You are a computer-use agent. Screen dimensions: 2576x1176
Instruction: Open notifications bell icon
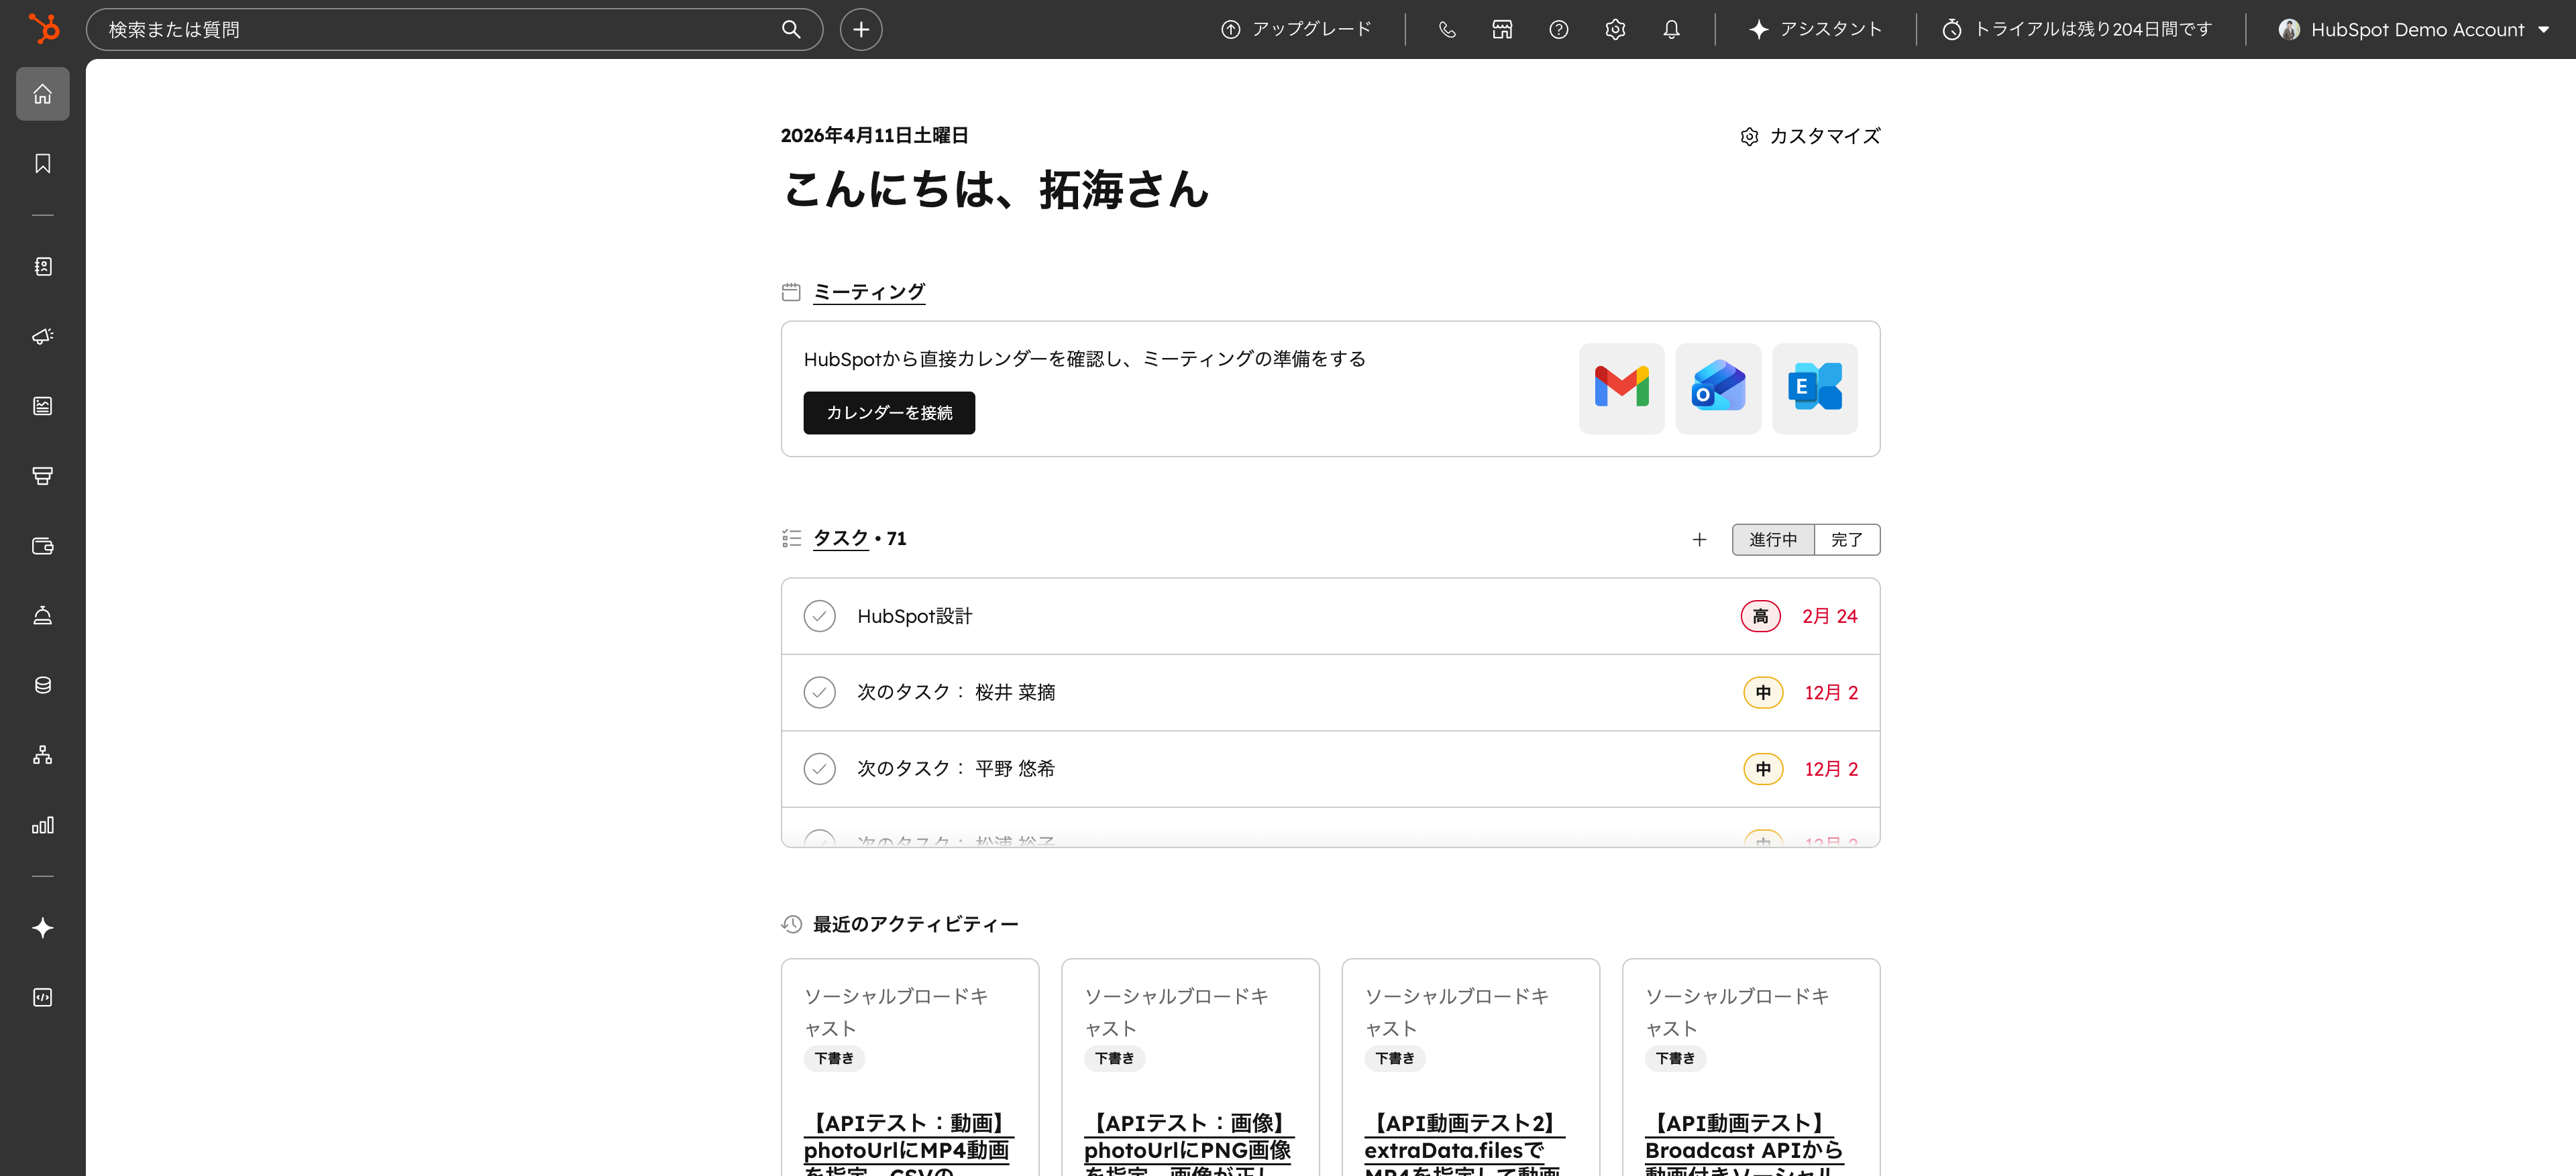1671,30
